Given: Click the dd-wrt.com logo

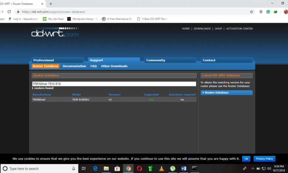Looking at the screenshot, I should coord(55,32).
